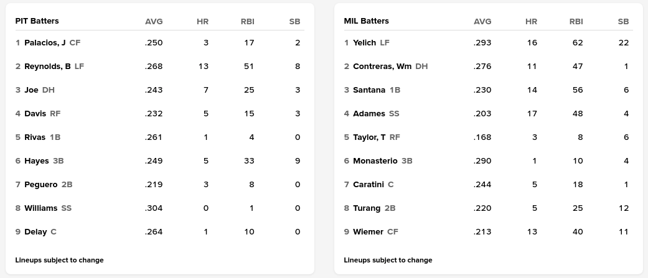Click Contreras, Wm in MIL lineup
The height and width of the screenshot is (278, 648).
pyautogui.click(x=382, y=67)
